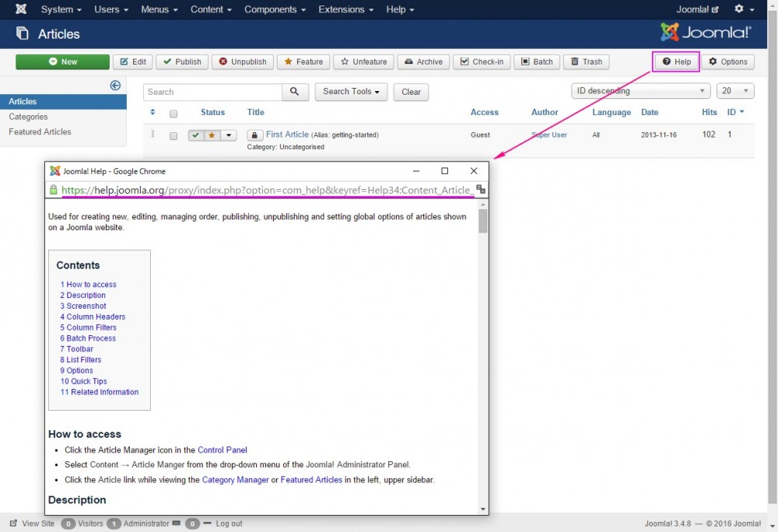
Task: Tick the select-all checkbox in table header
Action: [x=173, y=114]
